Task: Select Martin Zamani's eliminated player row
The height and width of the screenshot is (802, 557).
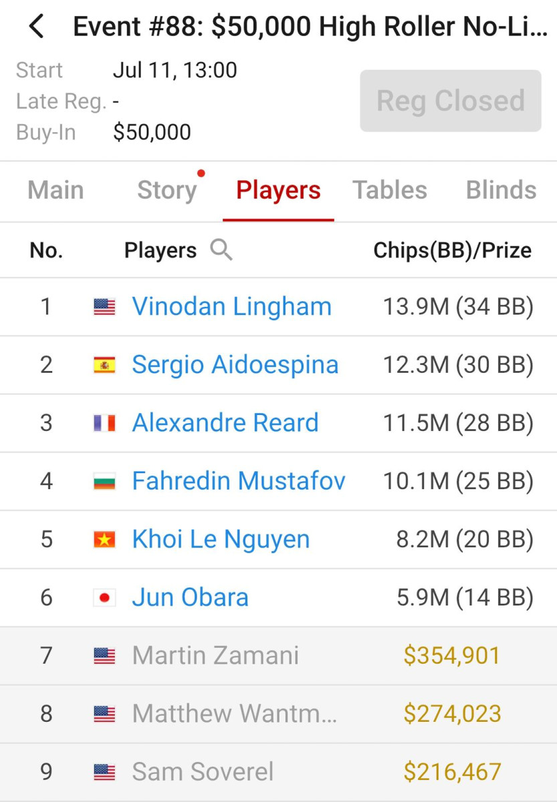Action: 278,656
